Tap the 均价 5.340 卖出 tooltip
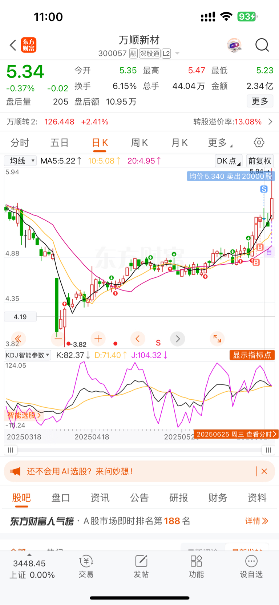Viewport: 279px width, 605px height. pyautogui.click(x=231, y=176)
